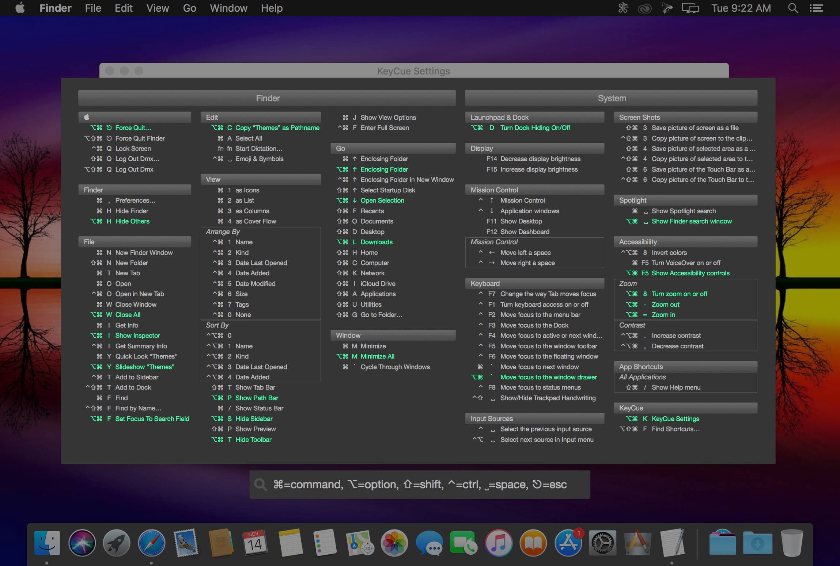Open App Store with update badge
This screenshot has width=840, height=566.
568,543
